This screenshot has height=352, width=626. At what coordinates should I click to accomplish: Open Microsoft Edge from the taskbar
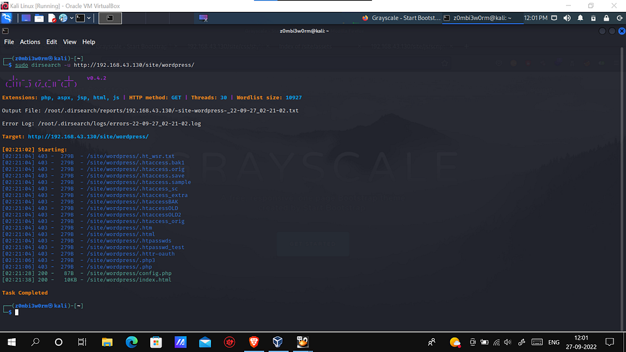131,342
